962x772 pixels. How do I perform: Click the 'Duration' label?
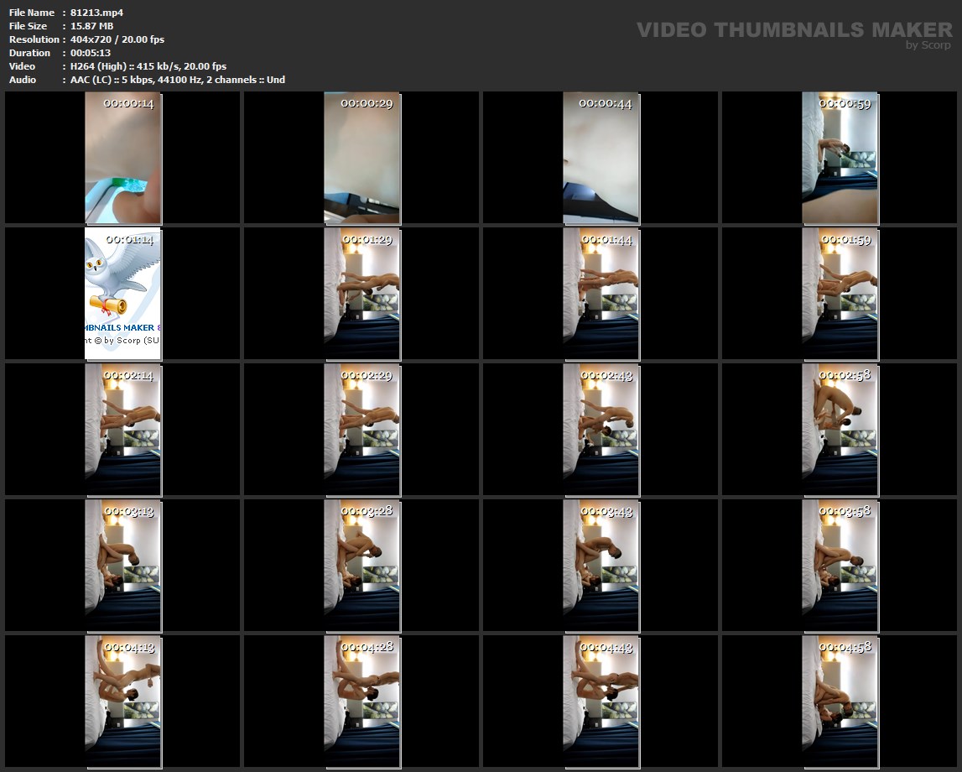point(29,53)
